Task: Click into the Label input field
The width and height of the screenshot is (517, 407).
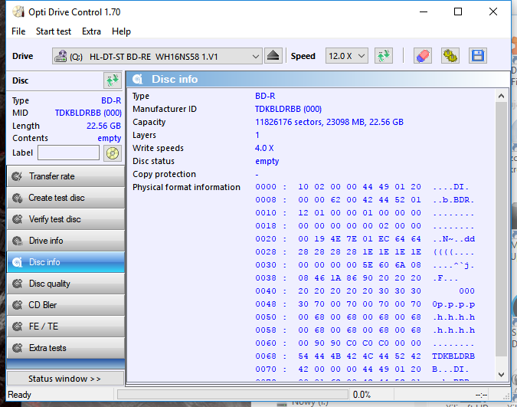Action: coord(69,153)
